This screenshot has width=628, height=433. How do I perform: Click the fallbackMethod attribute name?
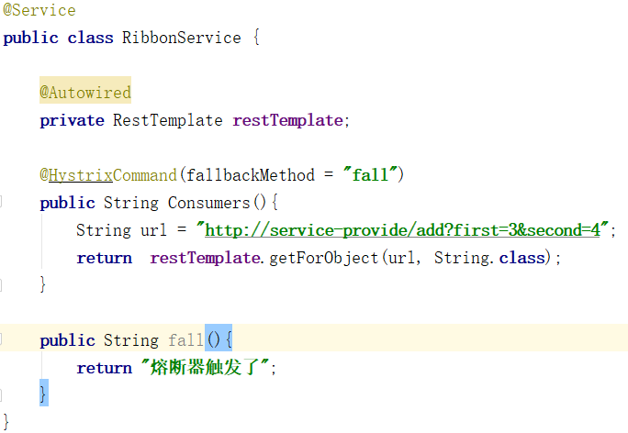[251, 175]
